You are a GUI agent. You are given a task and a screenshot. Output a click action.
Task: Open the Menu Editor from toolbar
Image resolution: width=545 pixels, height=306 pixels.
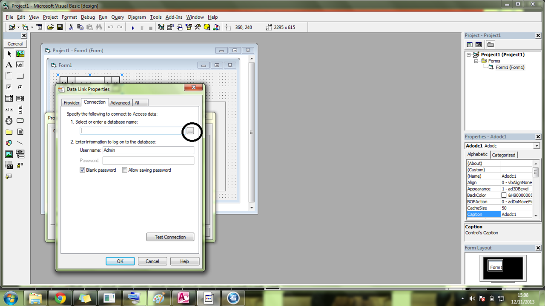click(40, 27)
